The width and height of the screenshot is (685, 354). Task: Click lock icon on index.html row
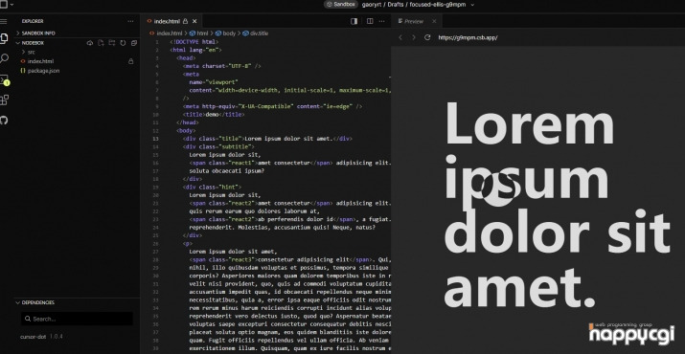(x=130, y=61)
